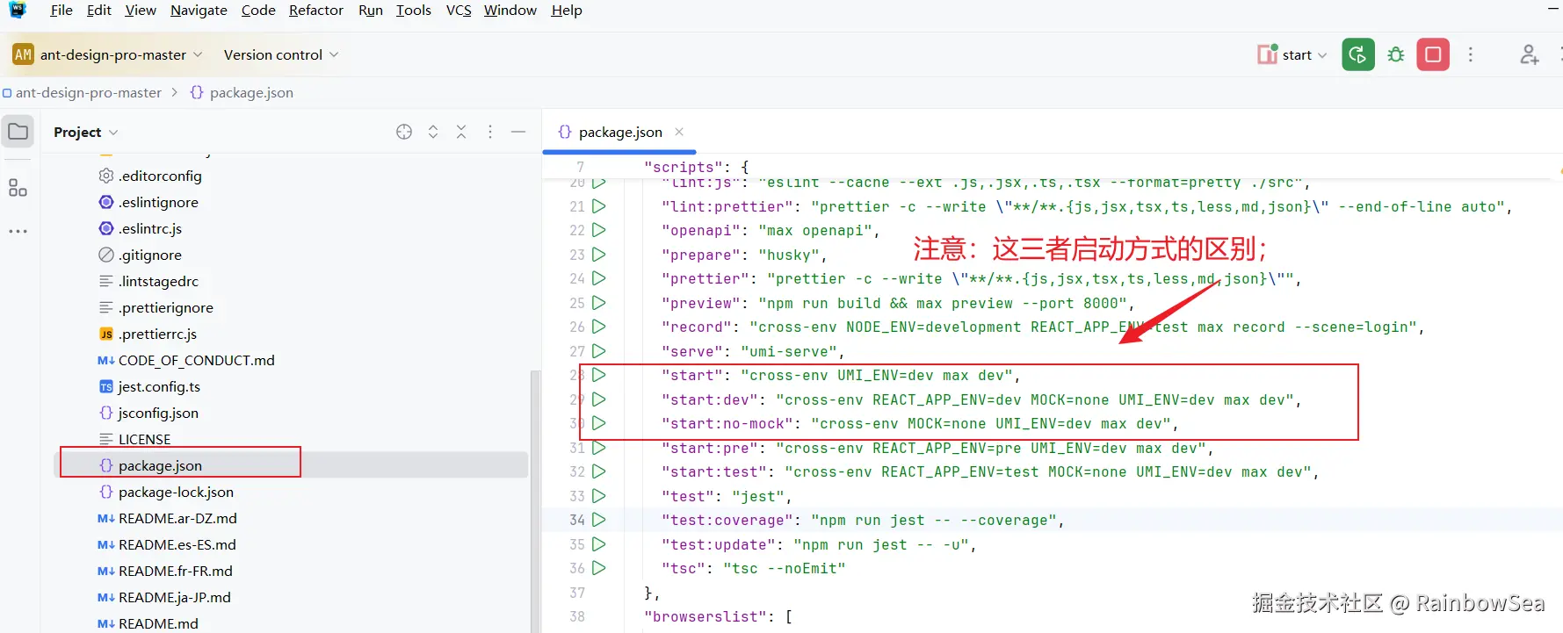The width and height of the screenshot is (1563, 633).
Task: Select .eslintignore in the project tree
Action: click(158, 202)
